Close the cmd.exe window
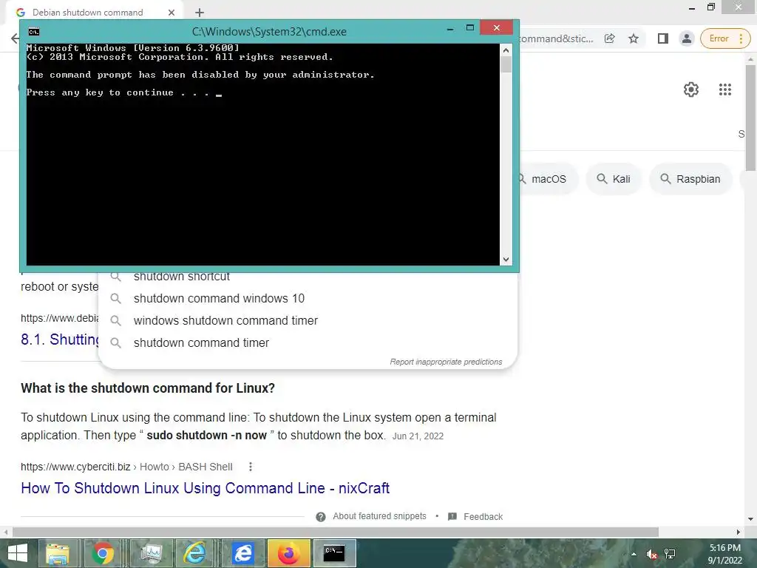The height and width of the screenshot is (568, 757). tap(496, 27)
